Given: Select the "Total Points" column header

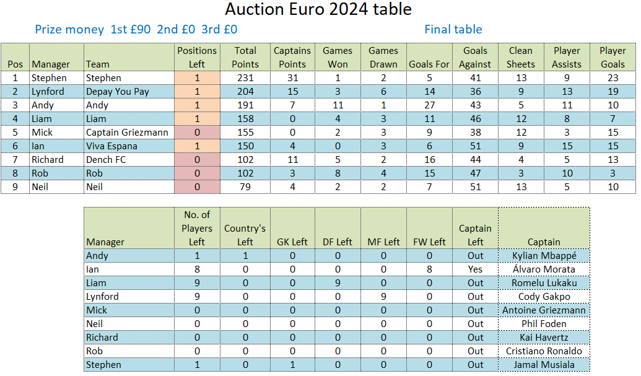Looking at the screenshot, I should click(x=245, y=57).
